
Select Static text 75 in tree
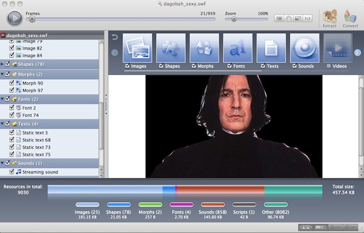(49, 154)
